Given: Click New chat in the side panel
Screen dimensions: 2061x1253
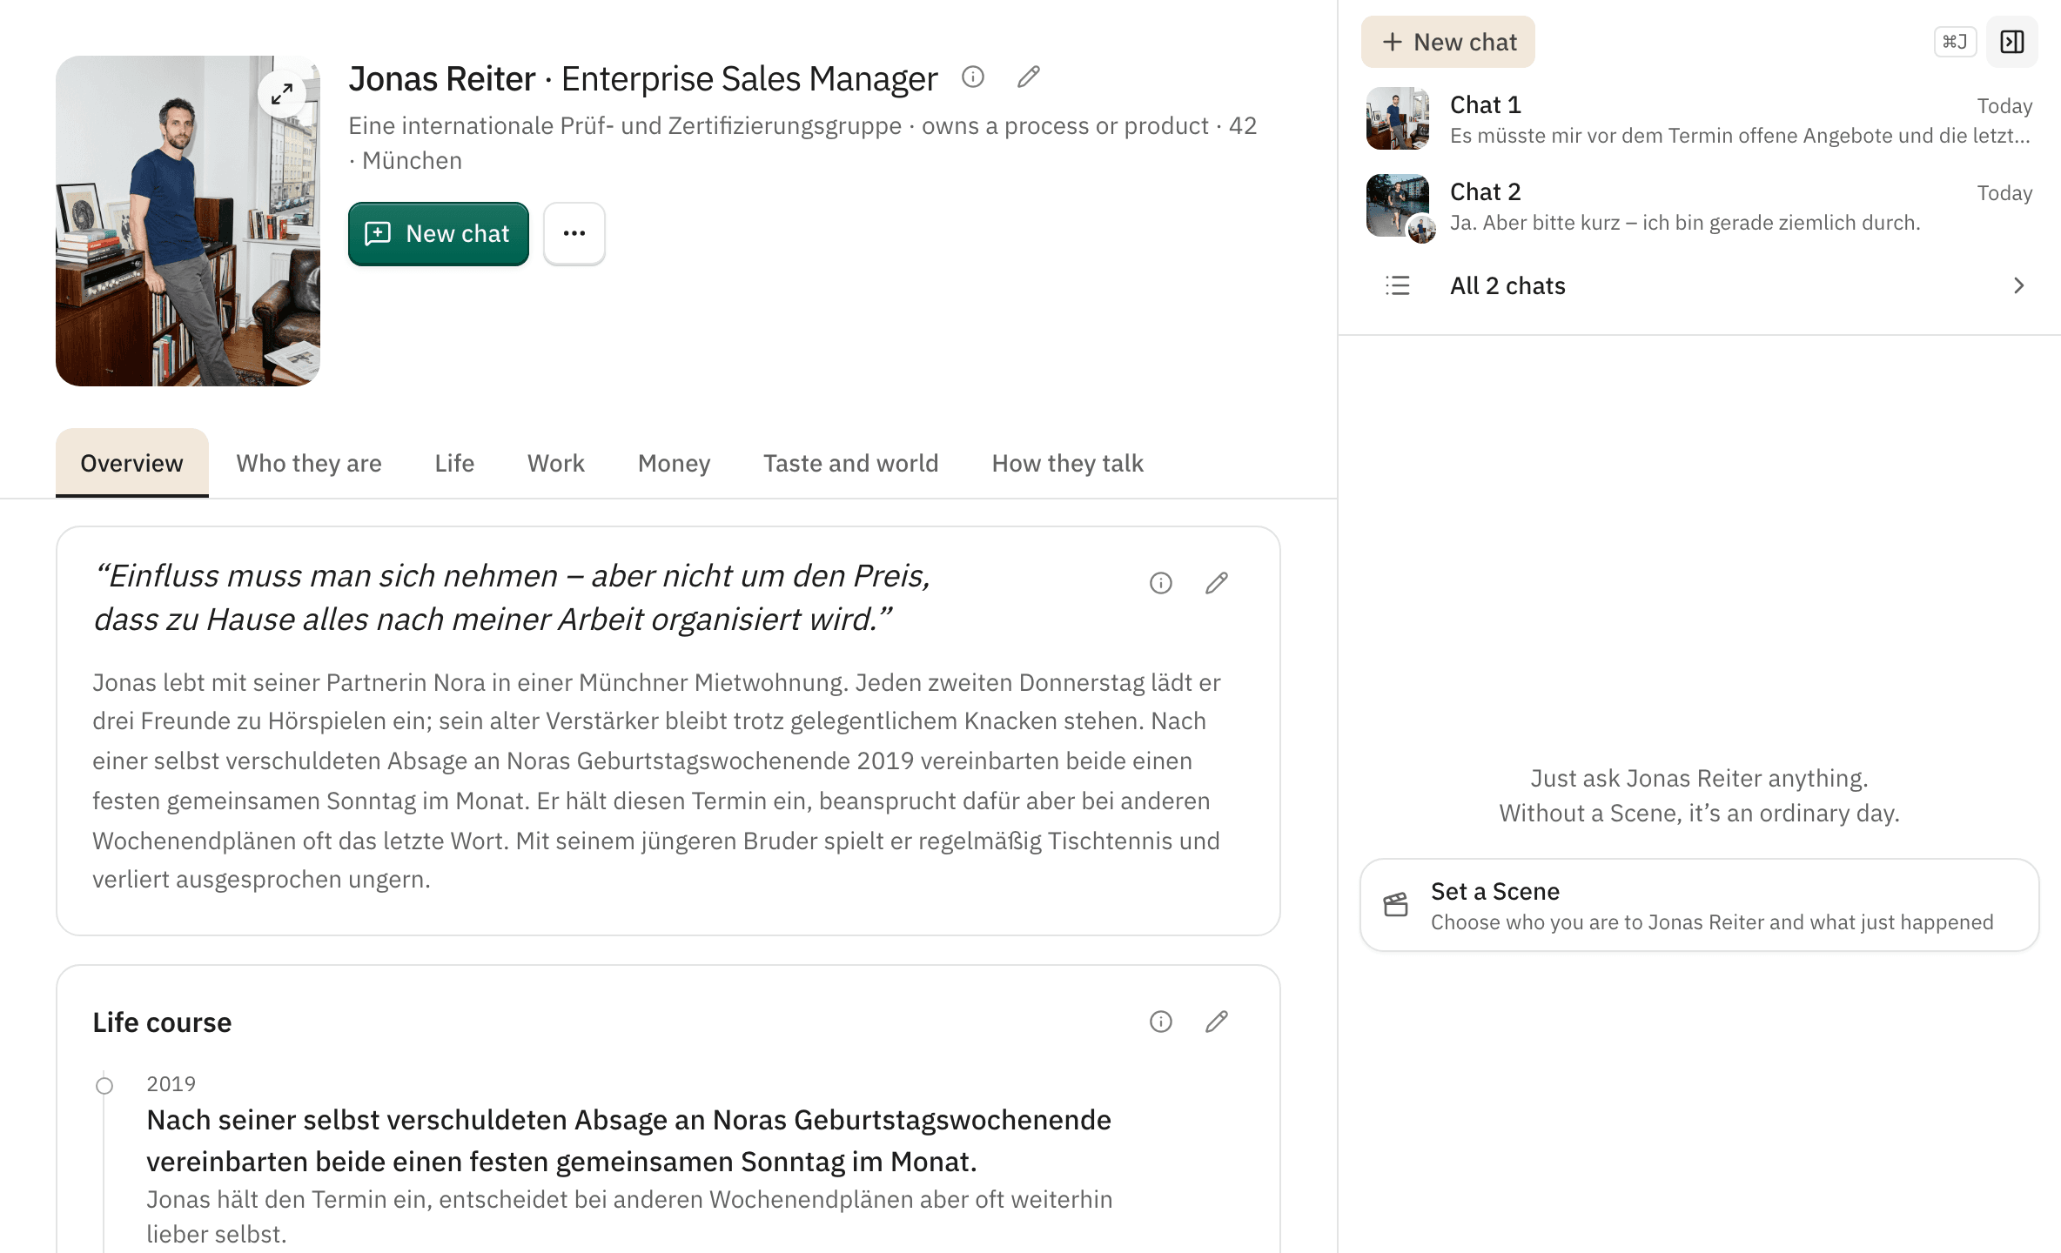Looking at the screenshot, I should (1448, 42).
